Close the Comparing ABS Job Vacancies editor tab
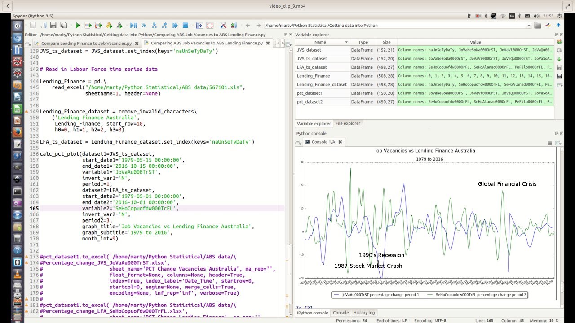This screenshot has width=575, height=323. [268, 44]
